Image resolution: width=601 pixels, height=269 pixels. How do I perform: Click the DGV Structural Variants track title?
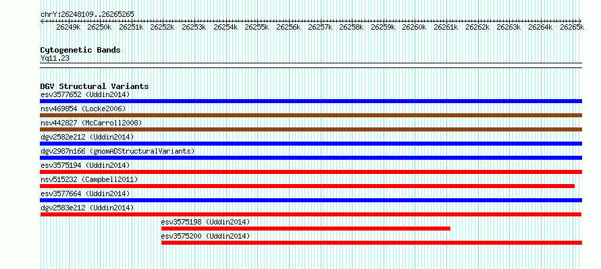[x=95, y=86]
